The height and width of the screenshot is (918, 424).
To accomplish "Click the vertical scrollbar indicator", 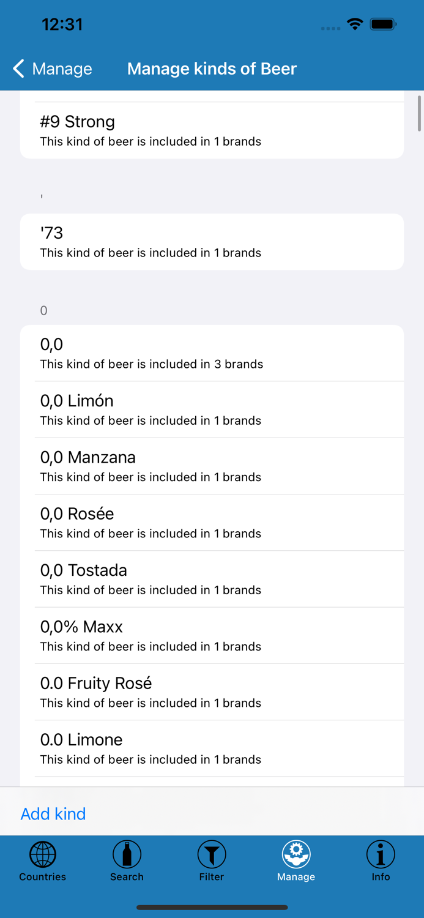I will pyautogui.click(x=419, y=113).
